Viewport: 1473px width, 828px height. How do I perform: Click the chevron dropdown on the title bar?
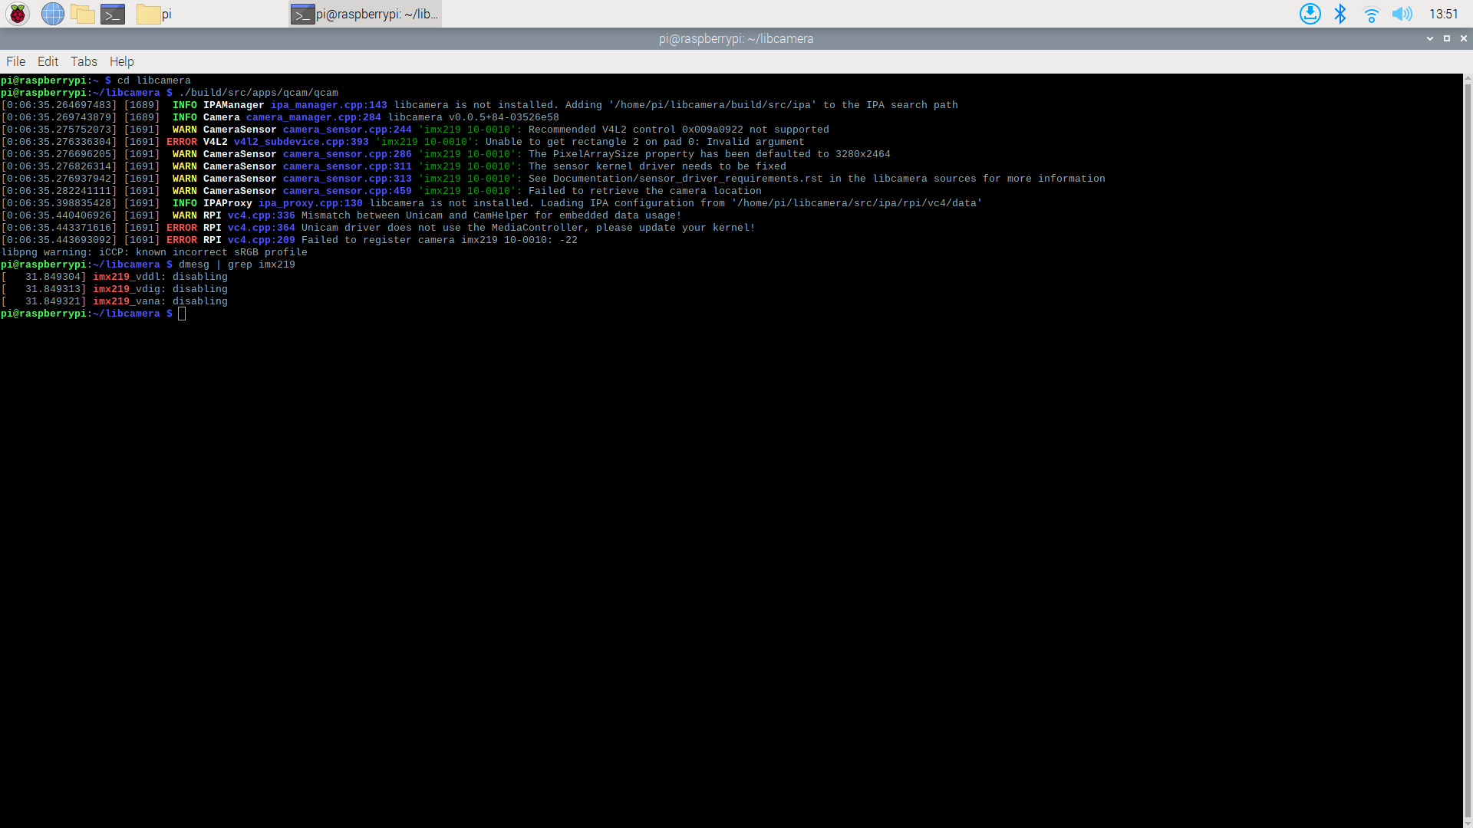pos(1430,38)
